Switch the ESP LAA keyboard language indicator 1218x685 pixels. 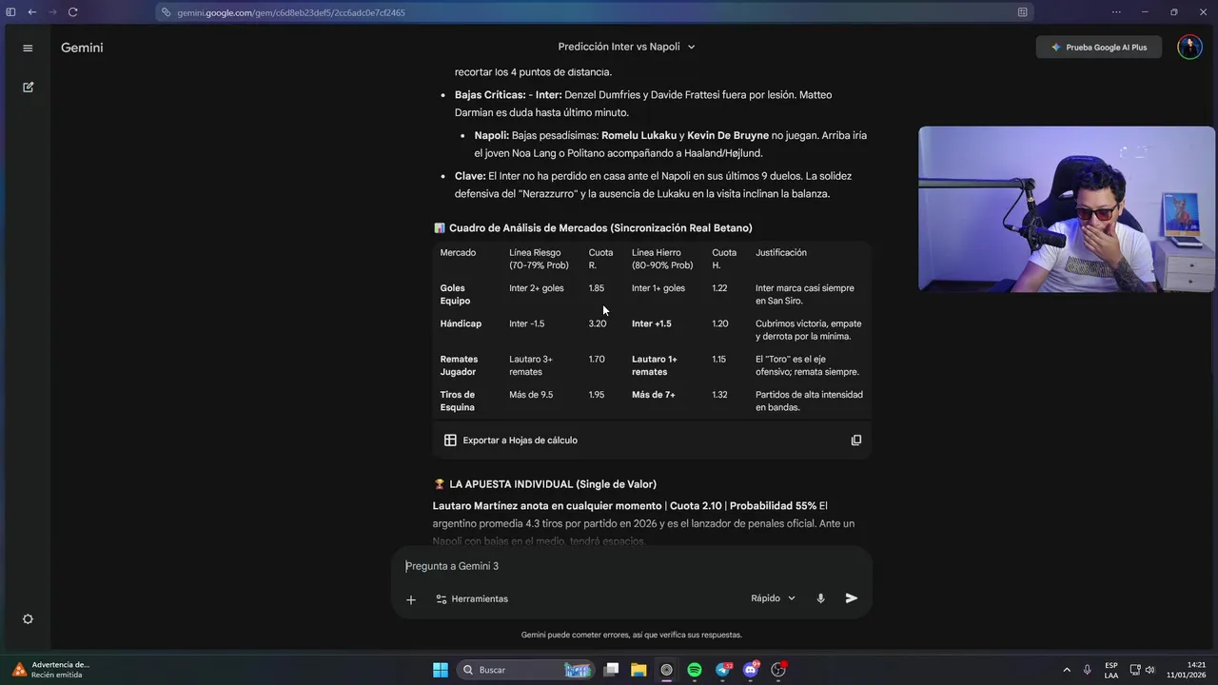click(x=1111, y=670)
